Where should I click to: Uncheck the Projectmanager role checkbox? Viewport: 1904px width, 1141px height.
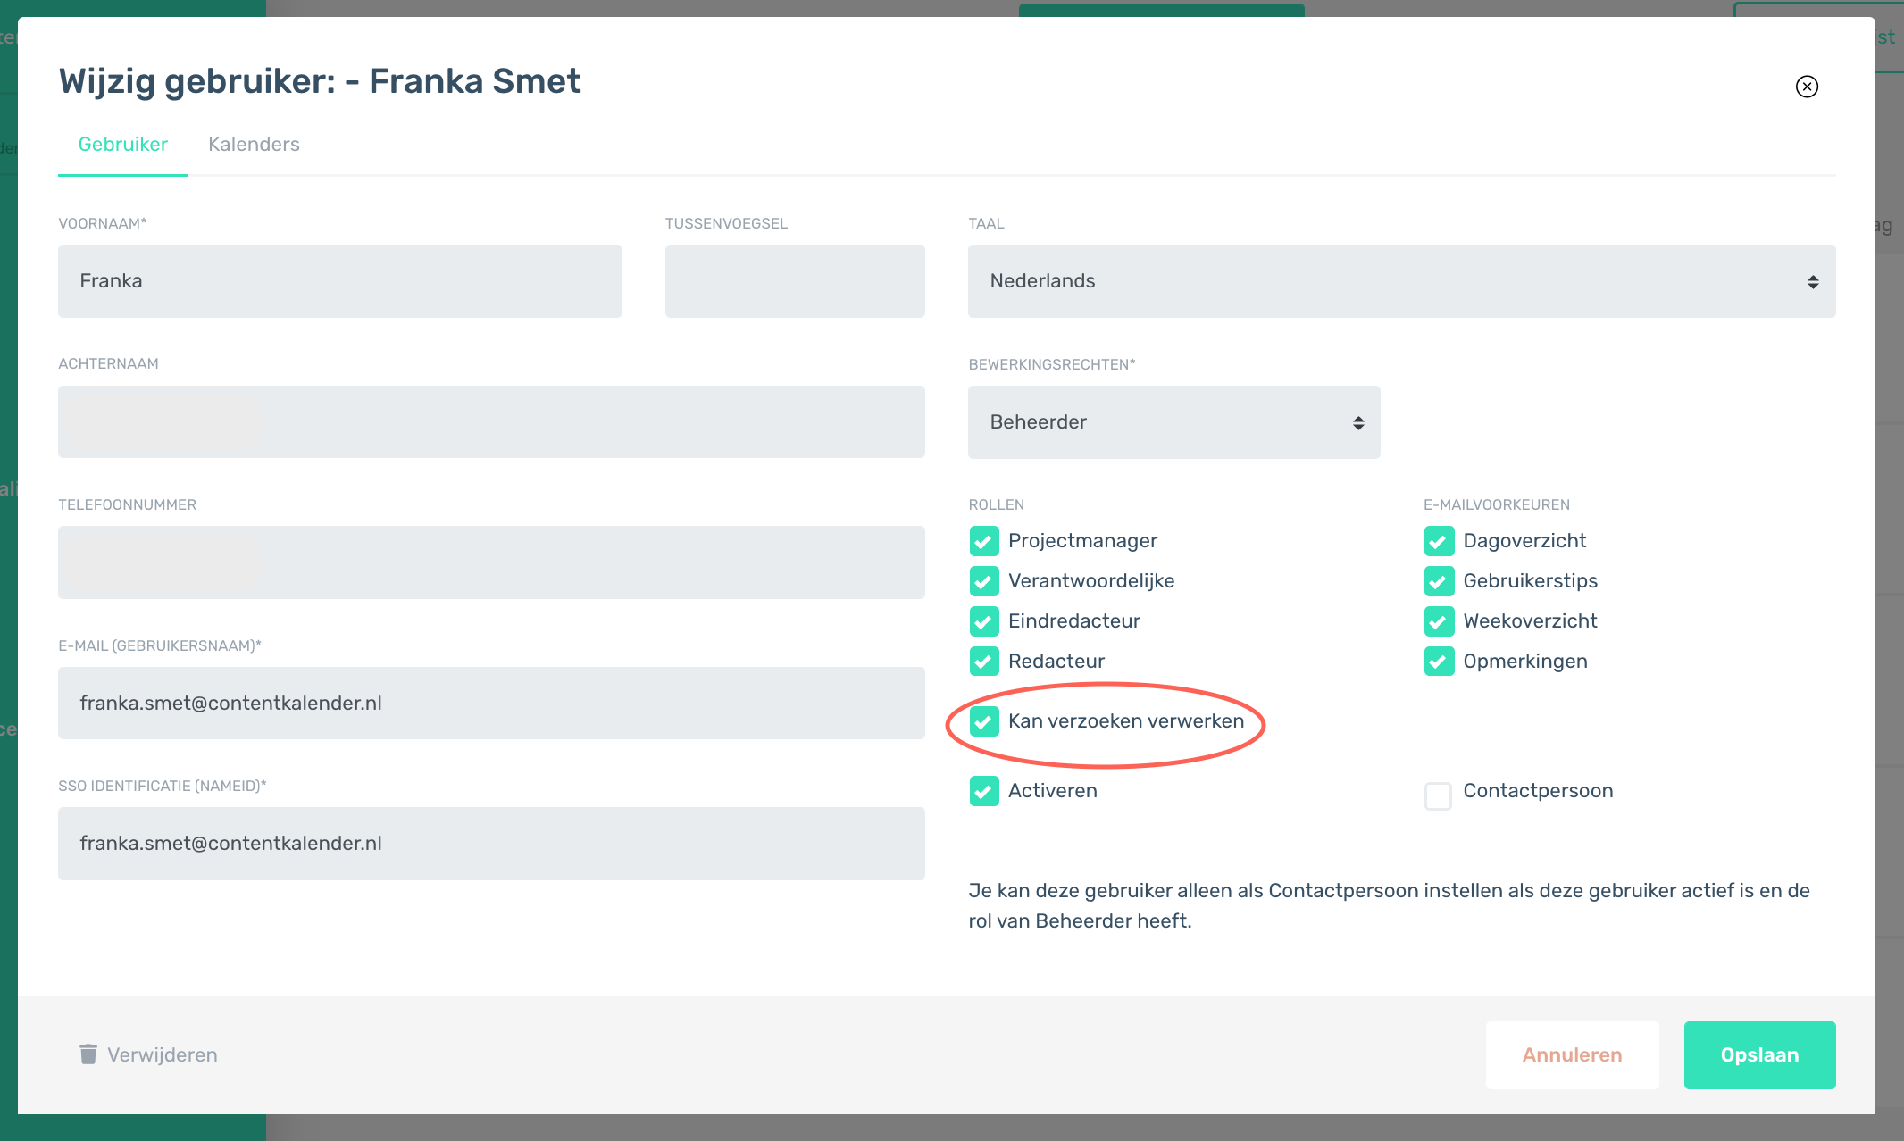coord(984,541)
